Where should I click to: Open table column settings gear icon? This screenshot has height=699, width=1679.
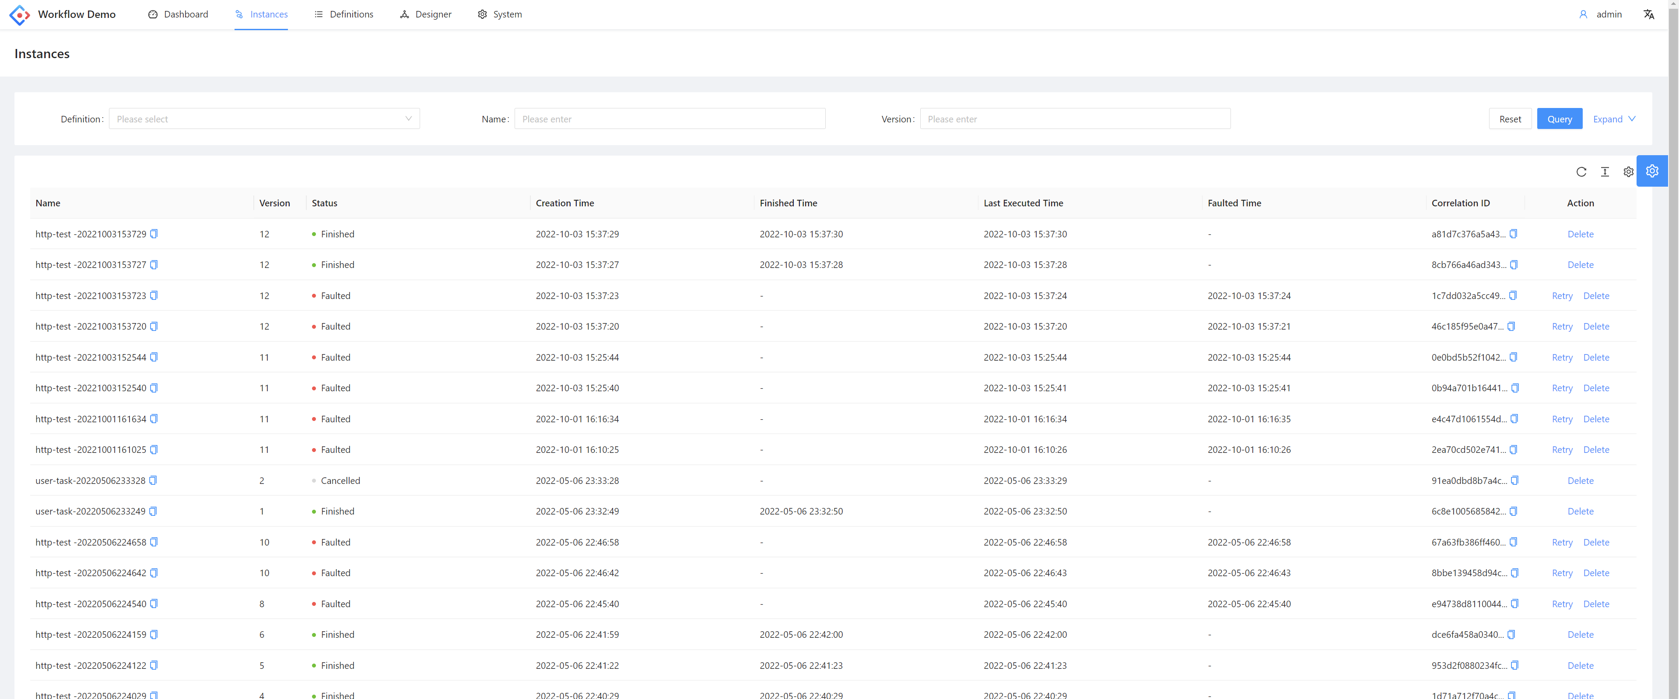1628,172
